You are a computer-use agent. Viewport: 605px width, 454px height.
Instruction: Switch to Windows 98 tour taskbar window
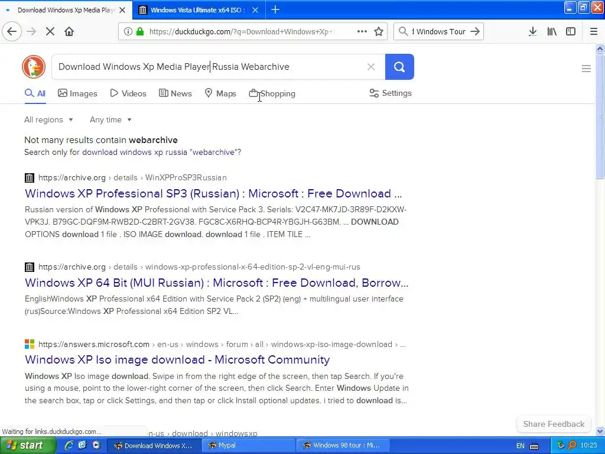click(343, 445)
